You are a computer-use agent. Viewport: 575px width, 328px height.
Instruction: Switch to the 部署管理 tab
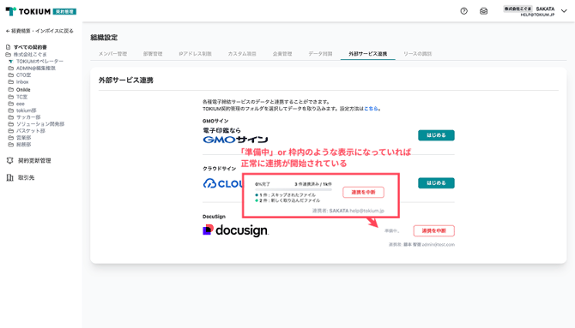(153, 54)
